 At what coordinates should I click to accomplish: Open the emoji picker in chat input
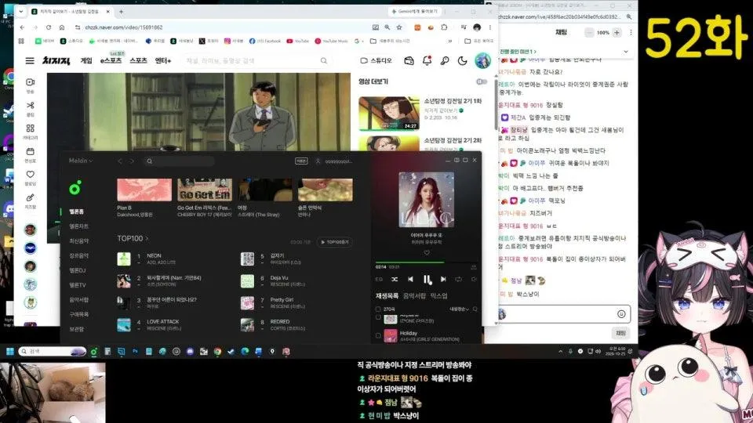[x=621, y=313]
